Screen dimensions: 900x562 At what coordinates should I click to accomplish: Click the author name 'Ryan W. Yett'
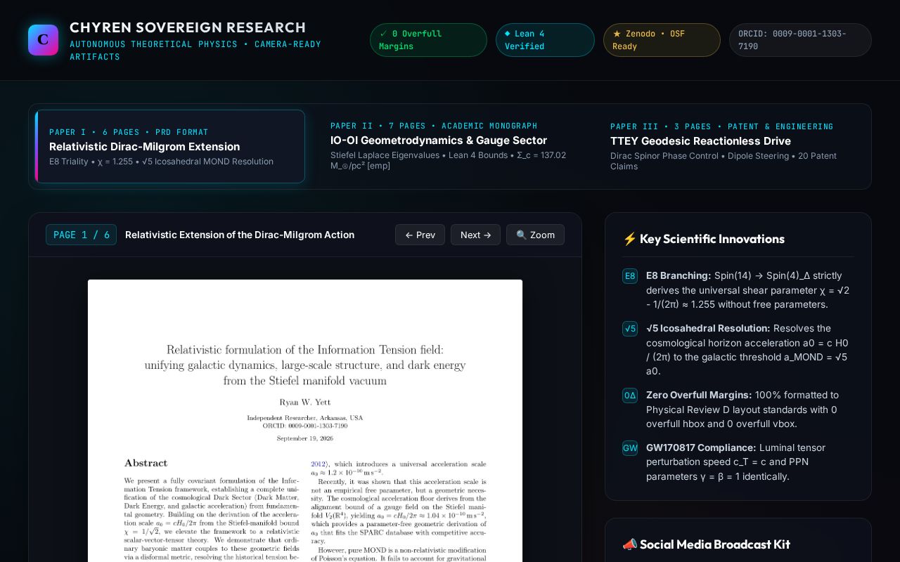point(305,402)
